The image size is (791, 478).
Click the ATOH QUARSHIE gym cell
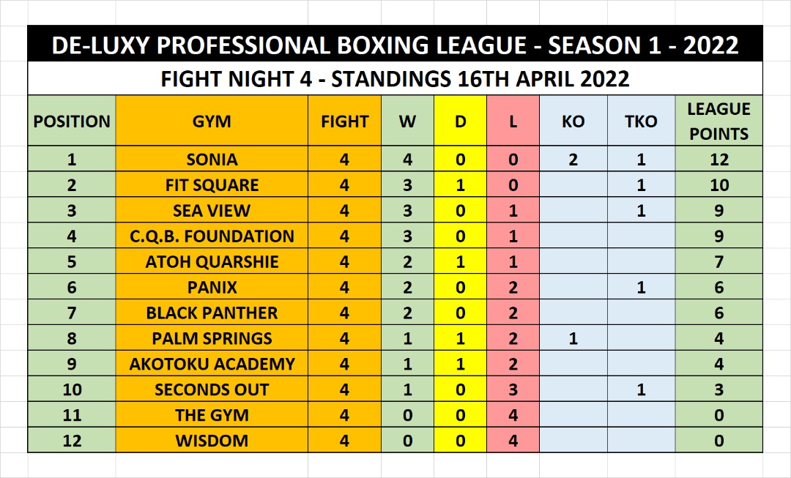[x=212, y=262]
